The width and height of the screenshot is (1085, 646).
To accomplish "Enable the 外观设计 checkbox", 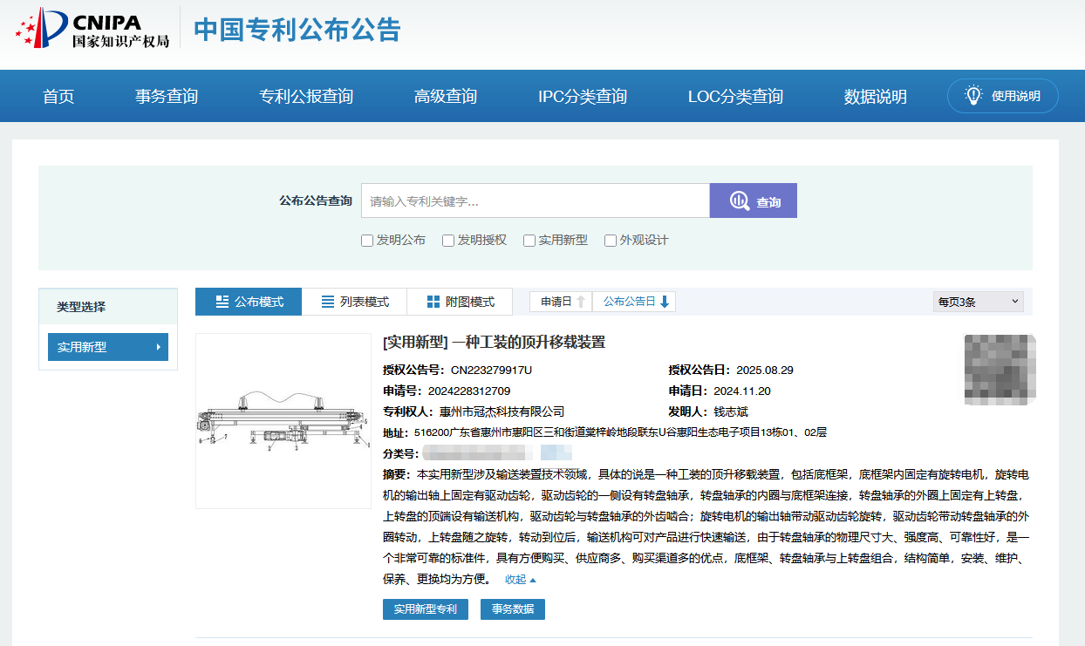I will click(610, 240).
